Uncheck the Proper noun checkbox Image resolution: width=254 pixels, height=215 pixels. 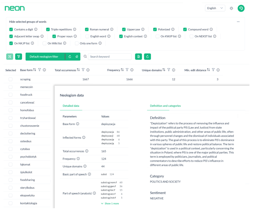tap(54, 36)
